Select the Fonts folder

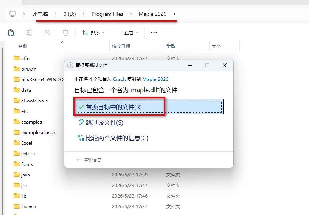pyautogui.click(x=27, y=164)
